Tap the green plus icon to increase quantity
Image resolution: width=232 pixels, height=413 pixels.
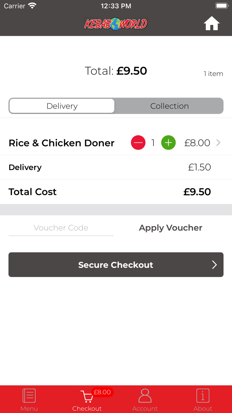click(168, 142)
